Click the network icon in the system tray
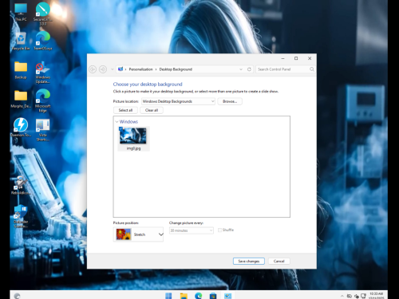 tap(363, 296)
